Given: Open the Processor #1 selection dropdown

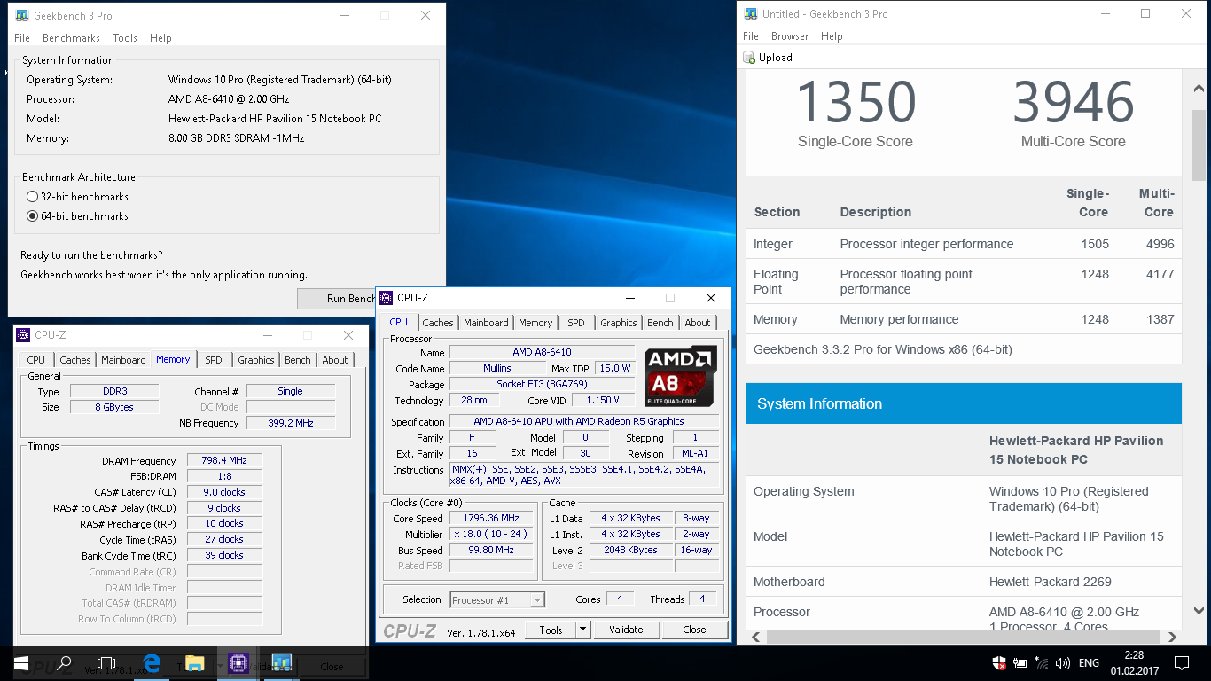Looking at the screenshot, I should (x=497, y=600).
